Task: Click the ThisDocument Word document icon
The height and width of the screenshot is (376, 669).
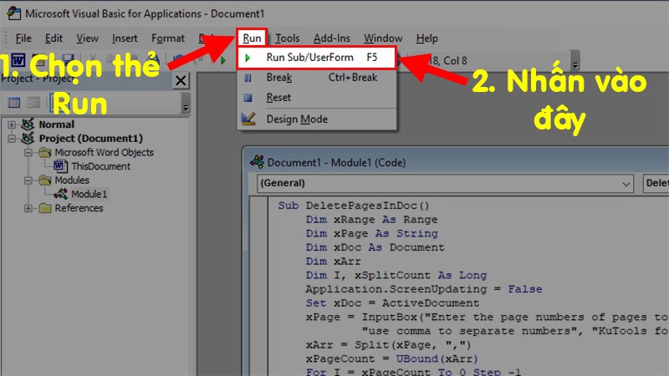Action: pos(60,165)
